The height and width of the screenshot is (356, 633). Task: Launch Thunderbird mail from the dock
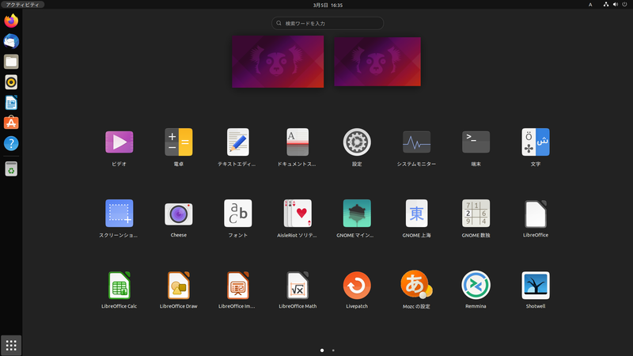pos(11,41)
